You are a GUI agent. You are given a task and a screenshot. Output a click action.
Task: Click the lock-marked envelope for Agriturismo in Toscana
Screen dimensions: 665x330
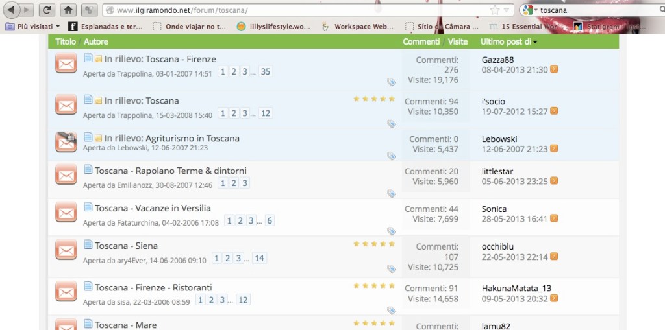click(x=66, y=142)
